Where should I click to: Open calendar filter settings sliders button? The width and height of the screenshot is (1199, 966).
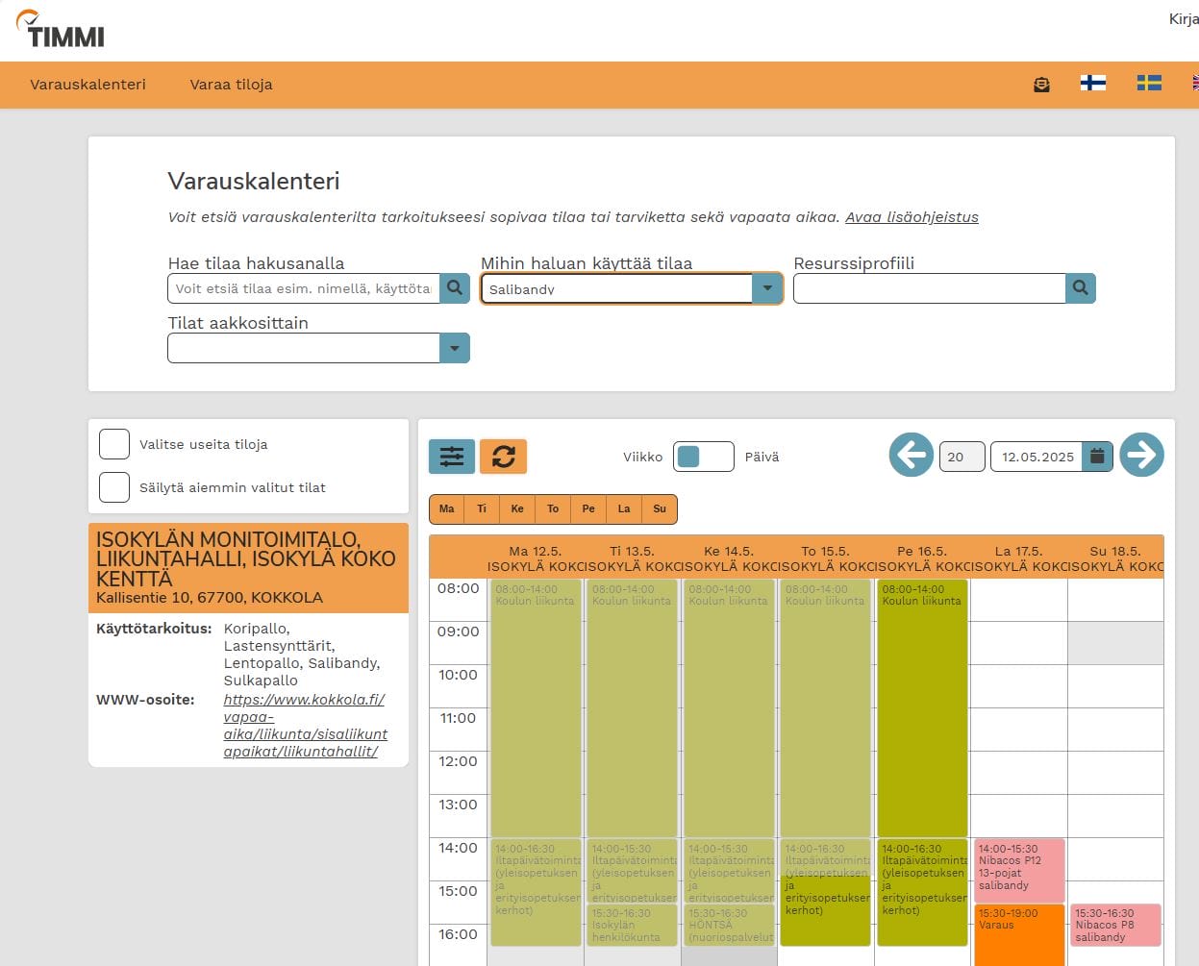click(452, 457)
